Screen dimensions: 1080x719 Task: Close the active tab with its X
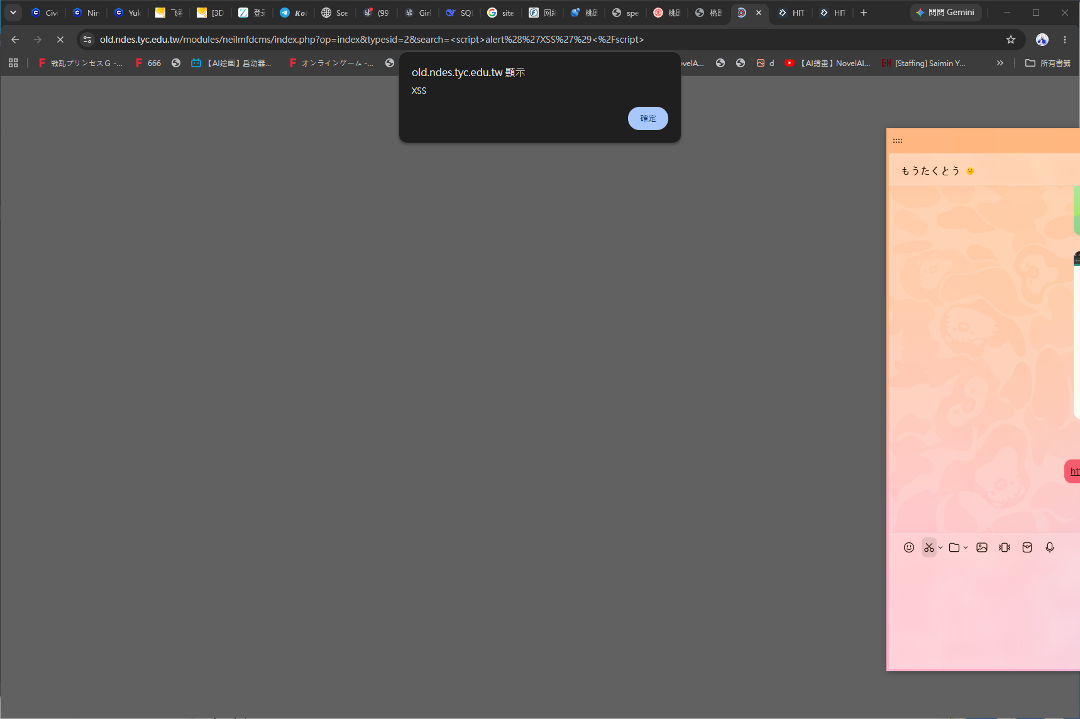(759, 13)
